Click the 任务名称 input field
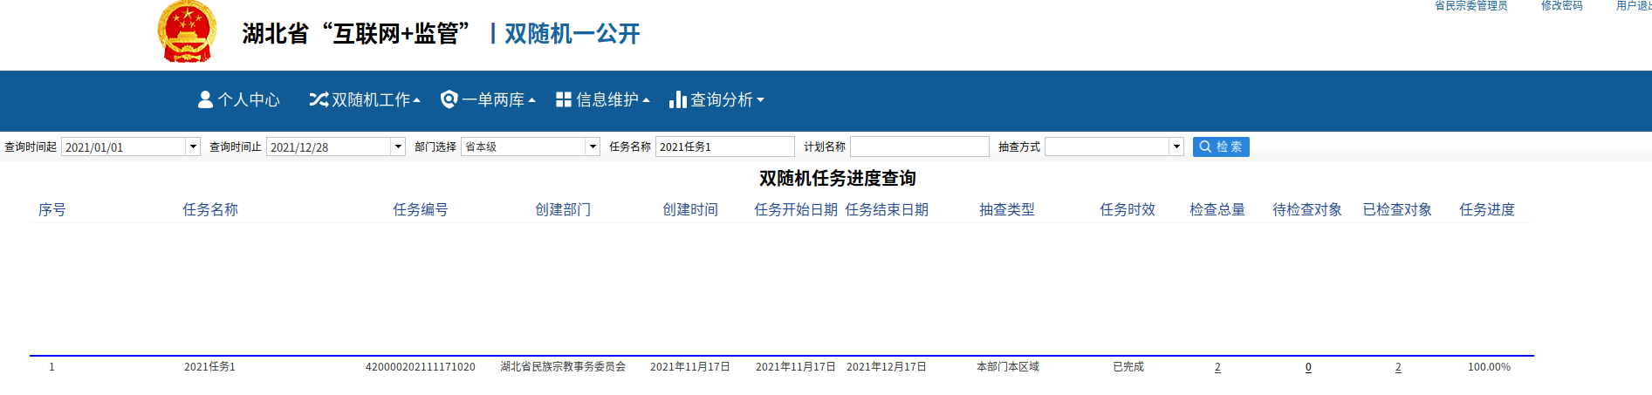Screen dimensions: 1652x395 click(724, 146)
